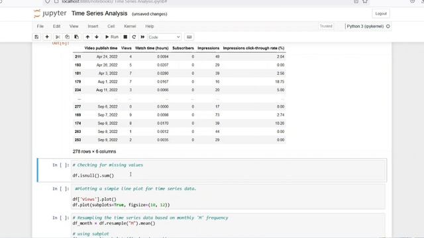Image resolution: width=424 pixels, height=238 pixels.
Task: Click the 'In [ ]:' prompt of isnull cell
Action: pos(61,165)
